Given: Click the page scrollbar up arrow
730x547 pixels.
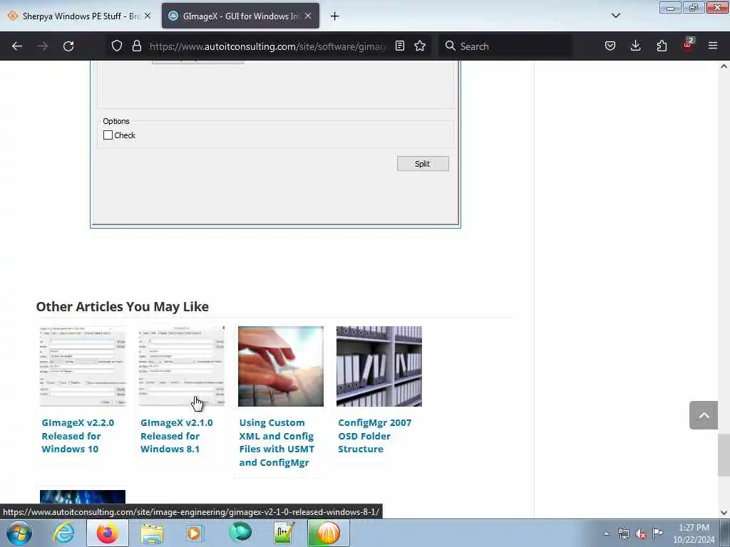Looking at the screenshot, I should pos(724,66).
